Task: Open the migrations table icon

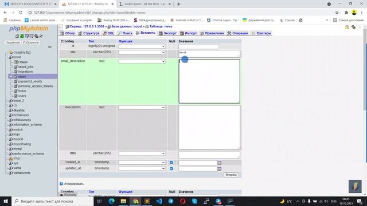Action: [x=15, y=72]
